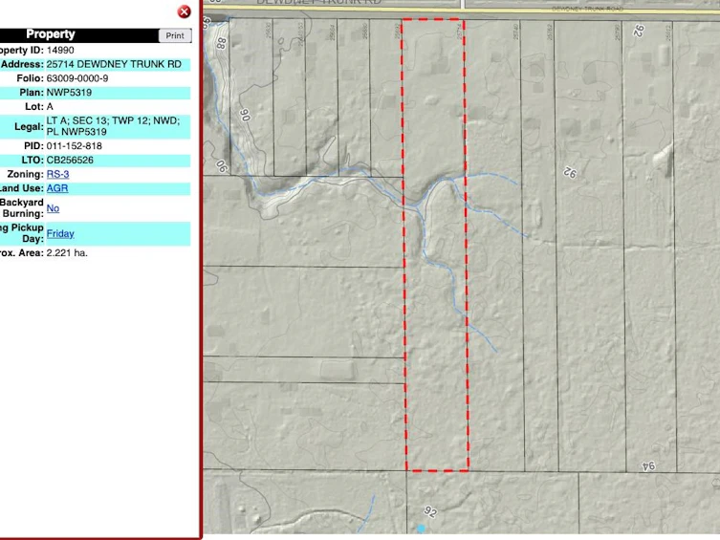This screenshot has width=720, height=540.
Task: Close the Property info panel
Action: 185,11
